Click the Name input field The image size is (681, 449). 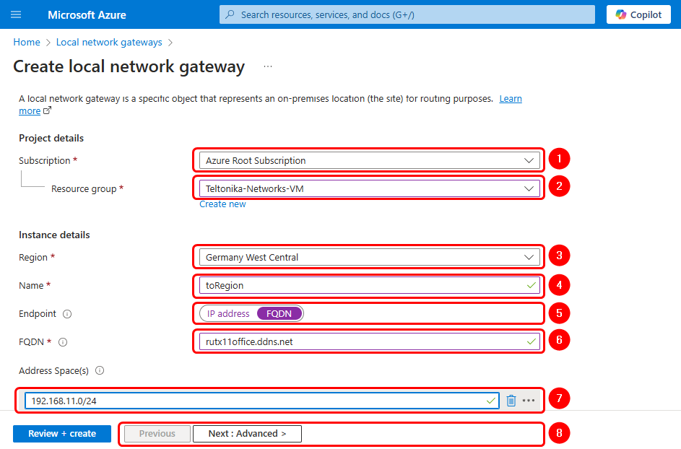[361, 285]
